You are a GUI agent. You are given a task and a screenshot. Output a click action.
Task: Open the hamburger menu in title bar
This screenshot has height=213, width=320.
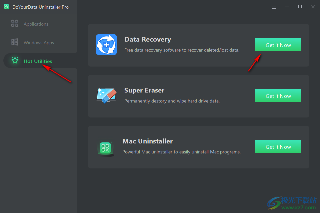(274, 7)
